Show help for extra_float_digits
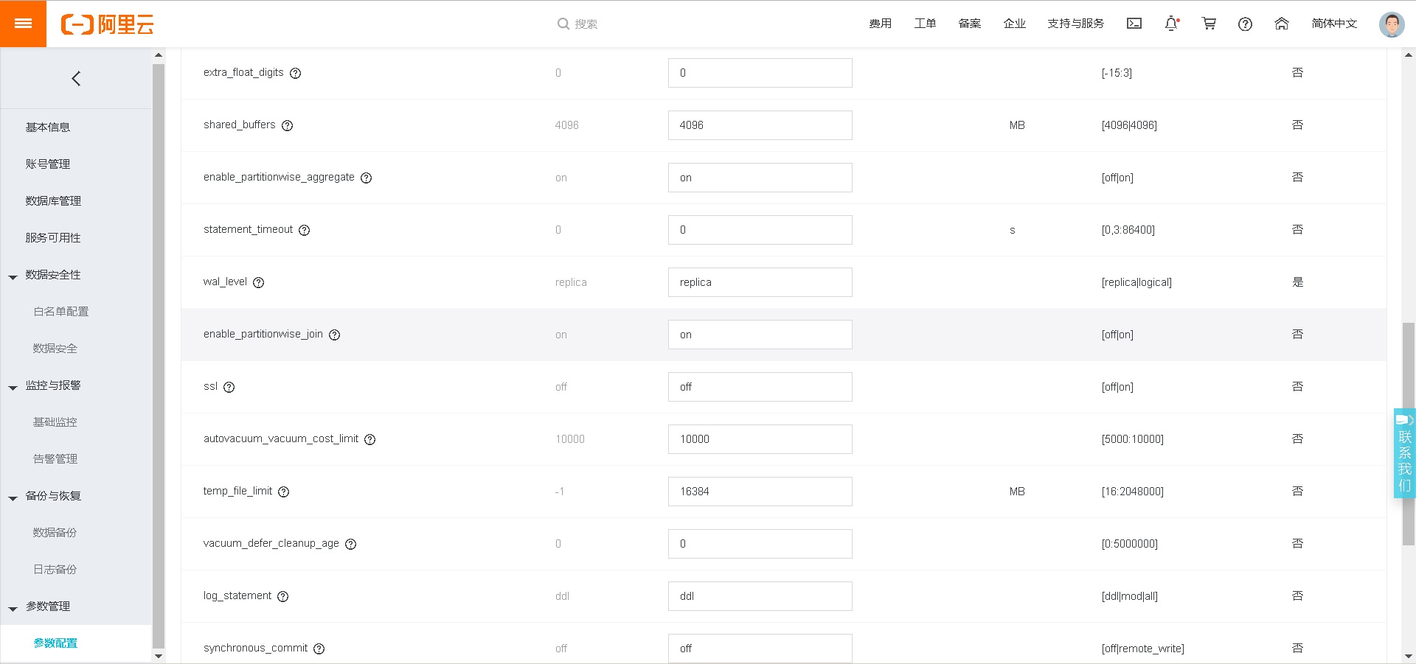The height and width of the screenshot is (664, 1416). [296, 73]
